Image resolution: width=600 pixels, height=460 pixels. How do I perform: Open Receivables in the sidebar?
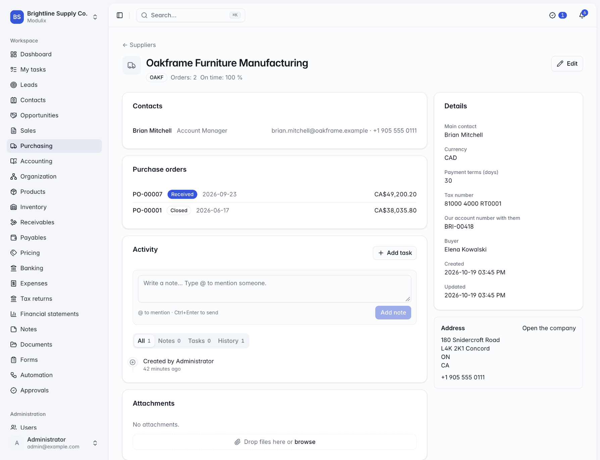point(54,222)
